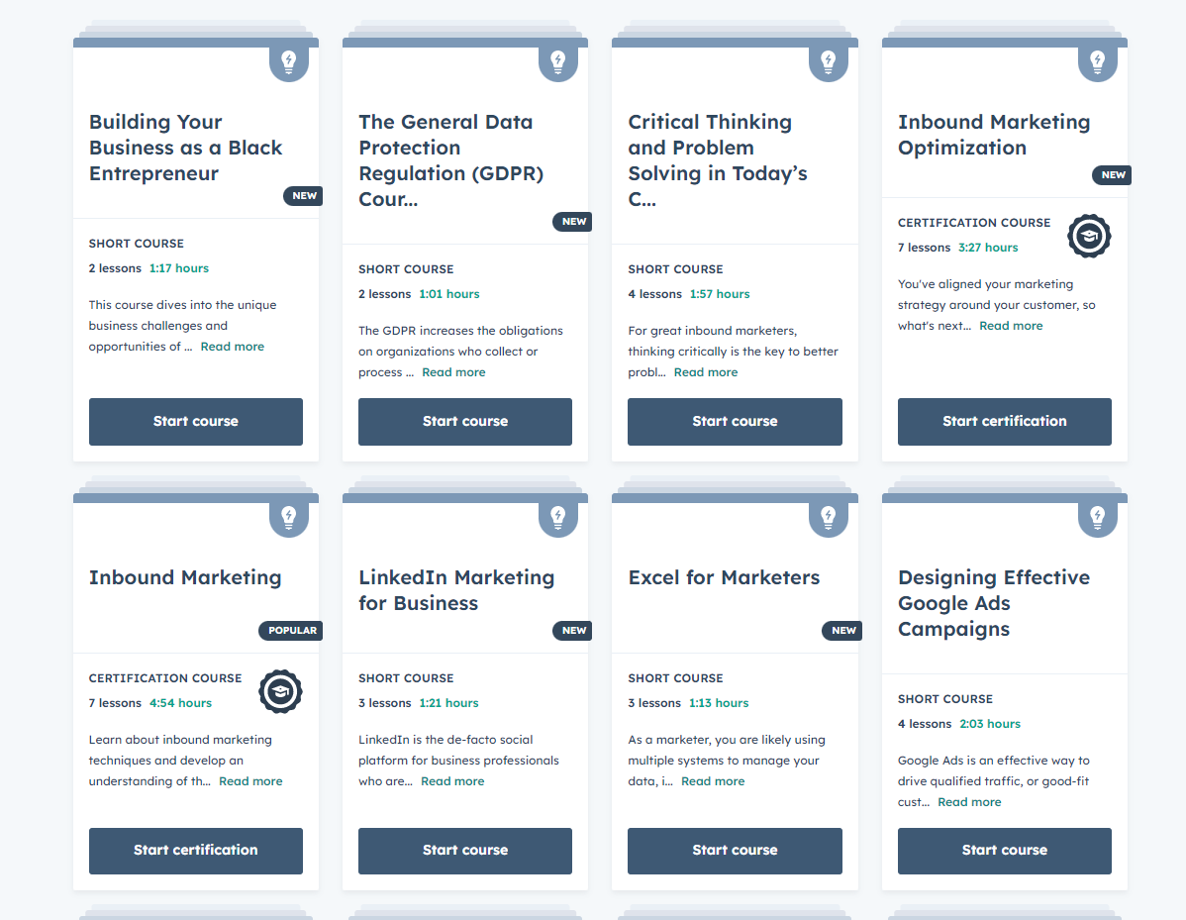Click lightbulb icon on GDPR course card
This screenshot has width=1186, height=920.
557,61
